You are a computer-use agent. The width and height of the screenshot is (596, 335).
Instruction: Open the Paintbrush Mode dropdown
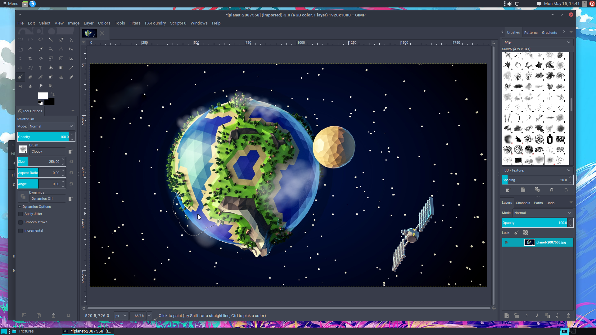coord(52,126)
